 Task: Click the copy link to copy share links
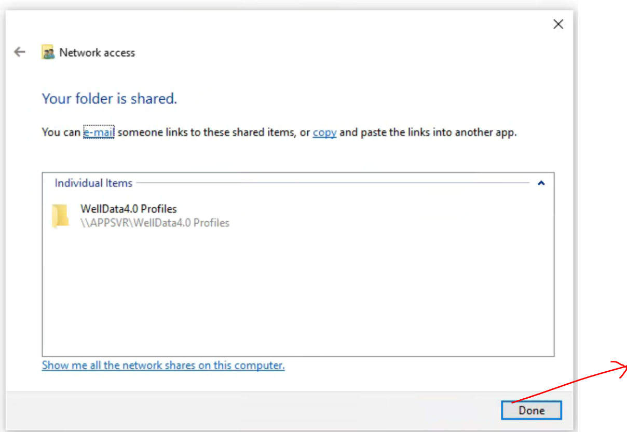(324, 132)
